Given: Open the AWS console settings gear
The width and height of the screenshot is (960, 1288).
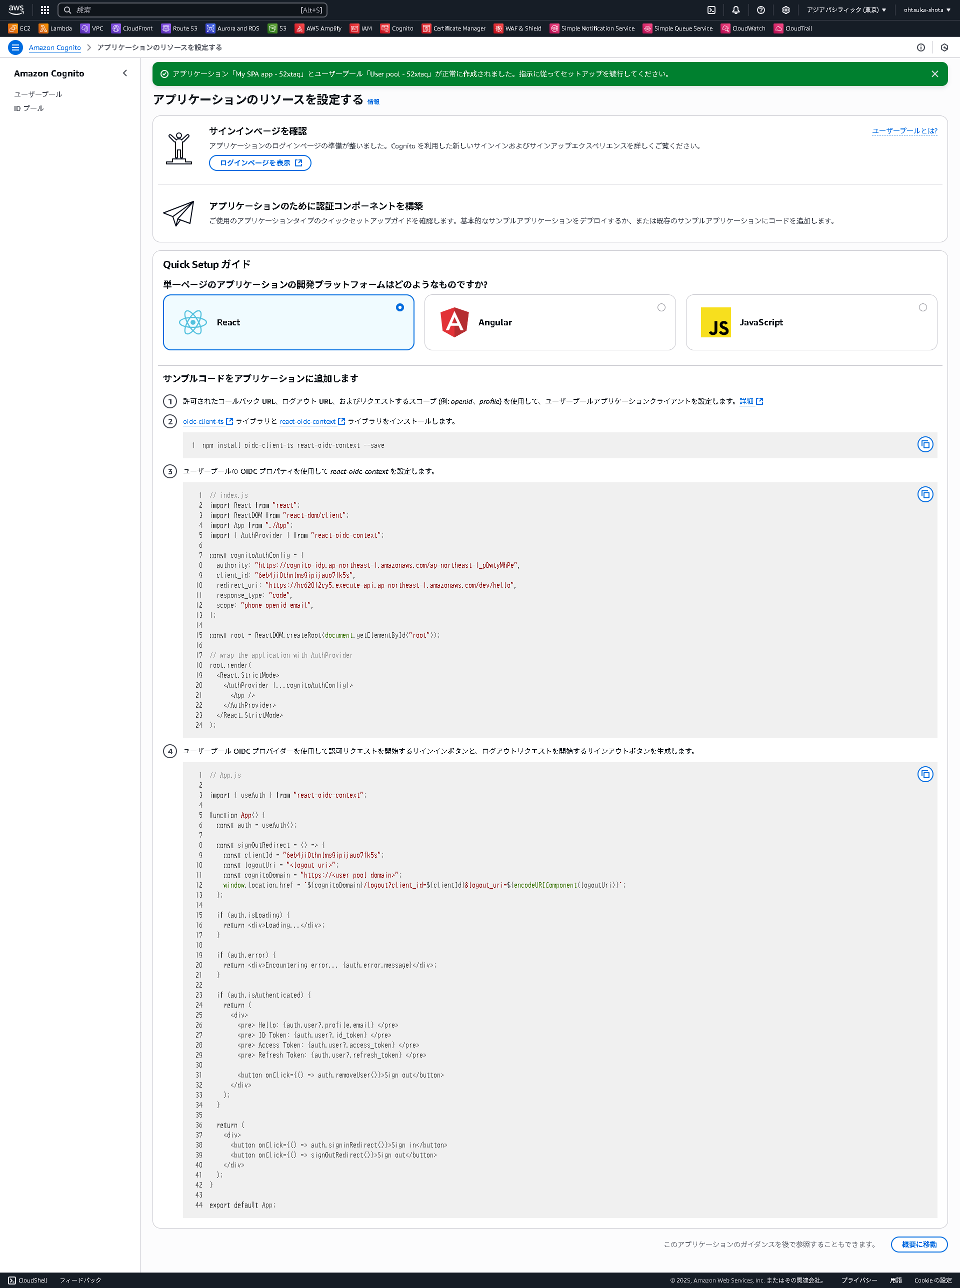Looking at the screenshot, I should [785, 10].
